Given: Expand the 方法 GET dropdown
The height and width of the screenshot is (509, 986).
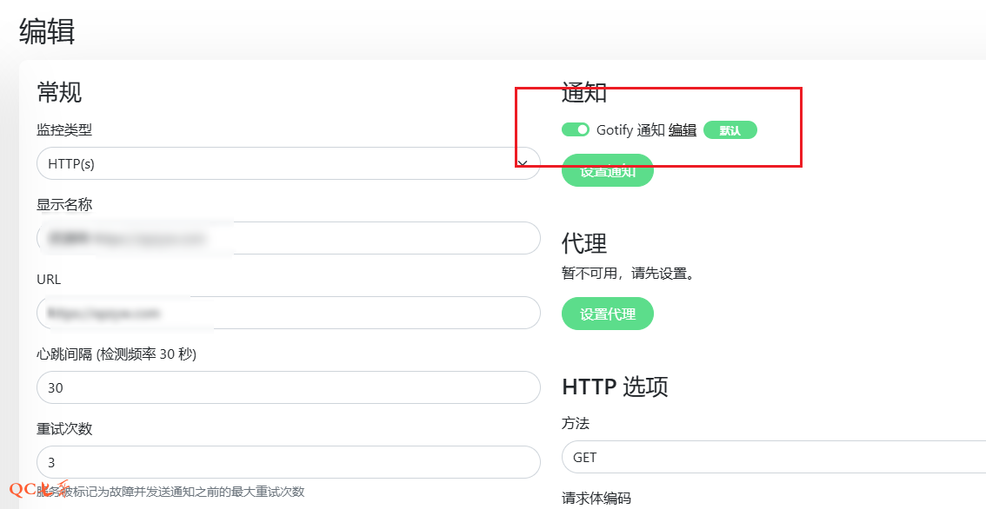Looking at the screenshot, I should pyautogui.click(x=774, y=457).
